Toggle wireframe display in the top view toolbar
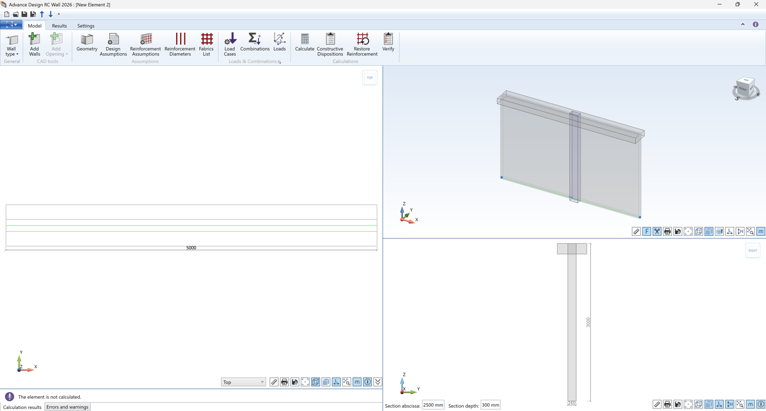Screen dimensions: 766x411 tap(316, 382)
